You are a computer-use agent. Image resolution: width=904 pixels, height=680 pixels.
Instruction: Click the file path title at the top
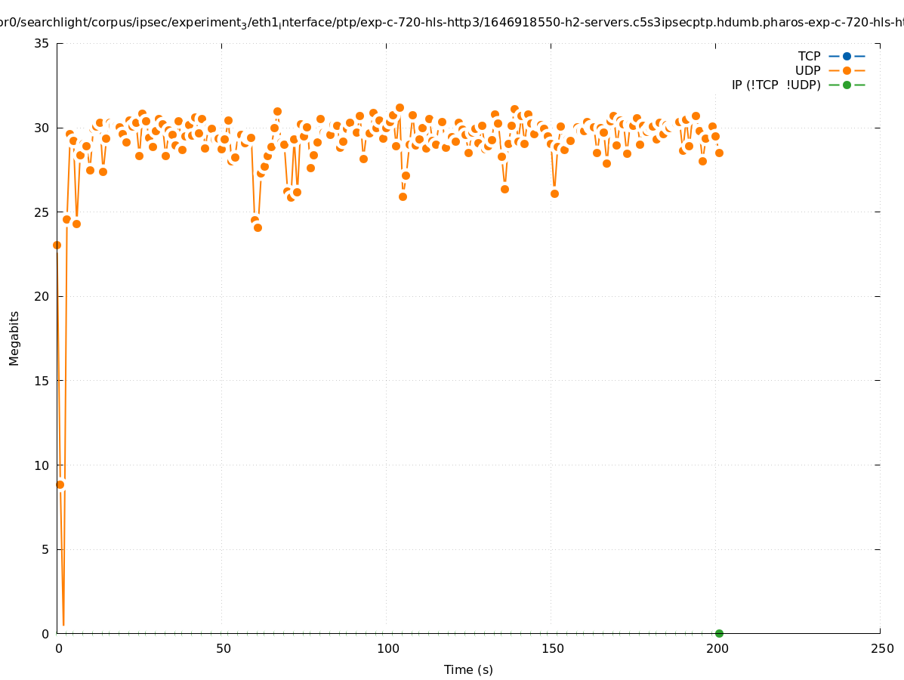[452, 23]
